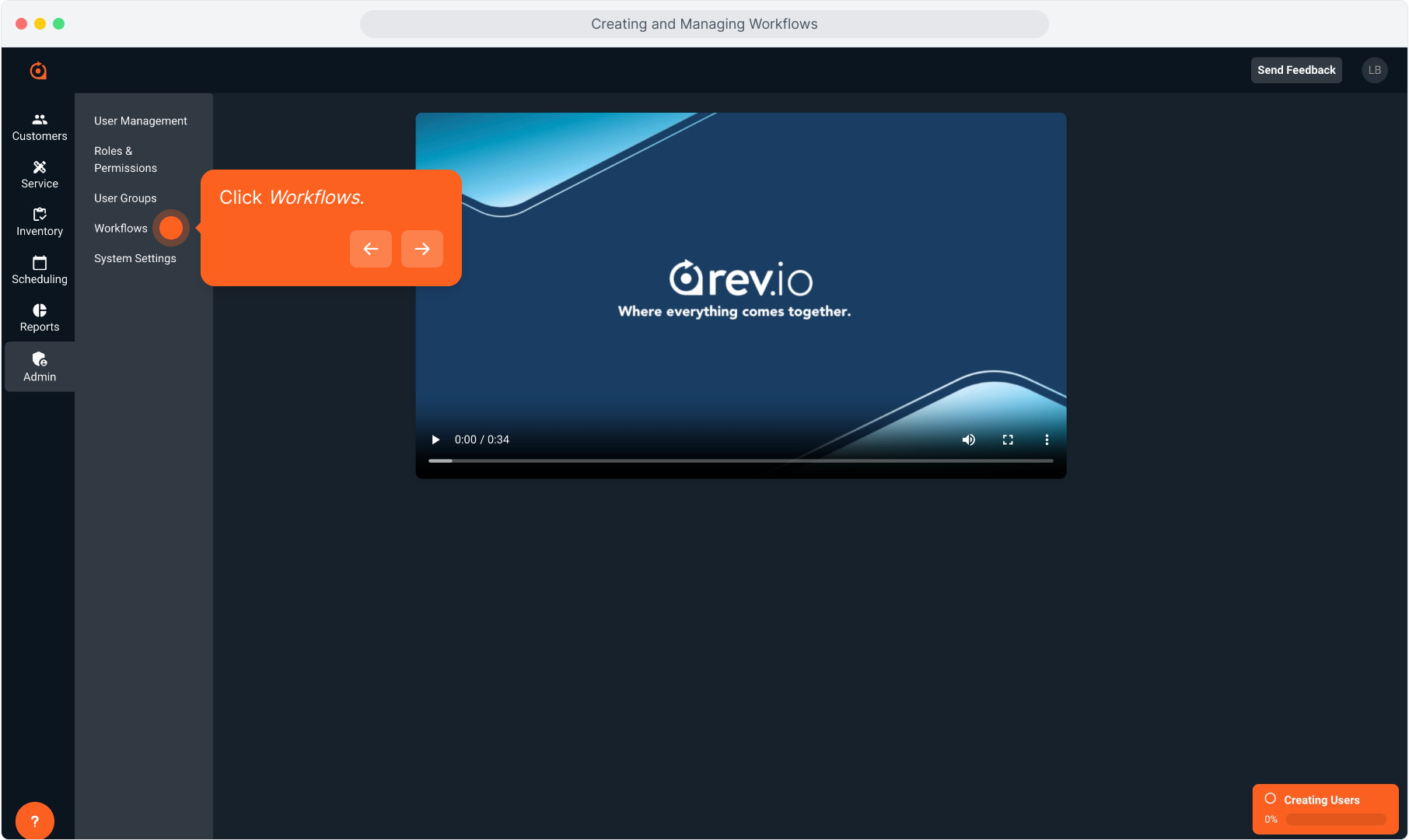This screenshot has width=1409, height=840.
Task: Open Roles & Permissions menu item
Action: [x=125, y=159]
